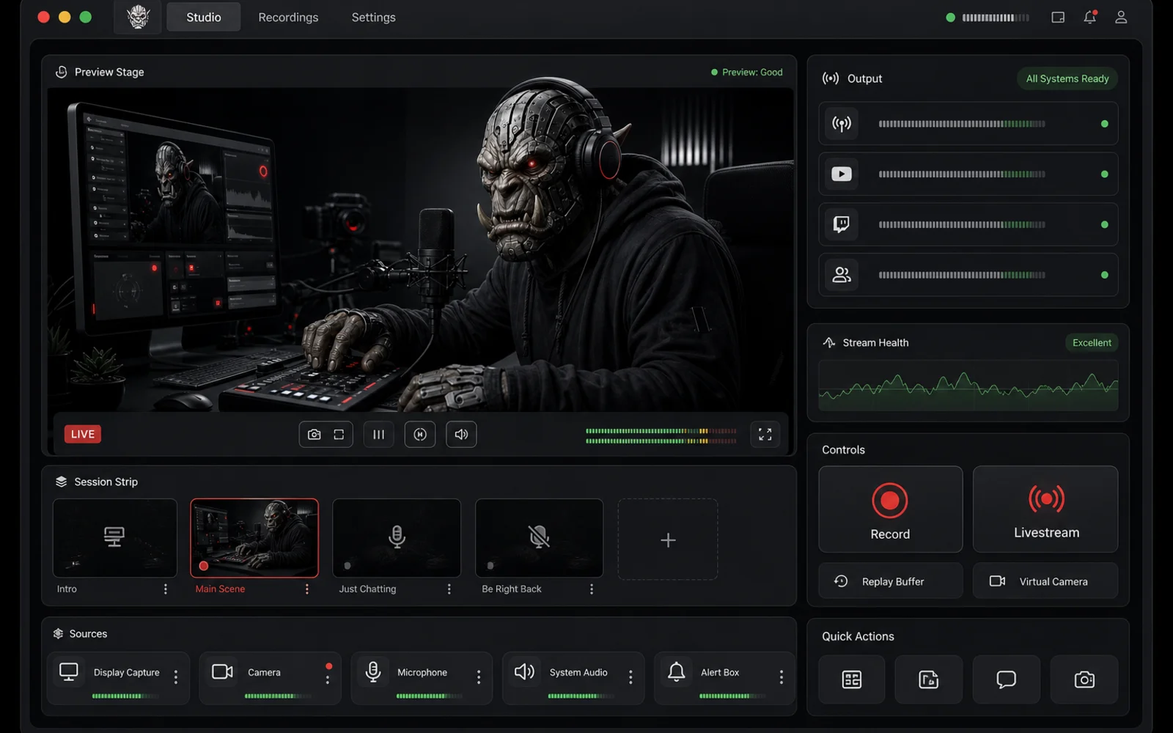Select the Be Right Back scene
The height and width of the screenshot is (733, 1173).
pos(540,538)
